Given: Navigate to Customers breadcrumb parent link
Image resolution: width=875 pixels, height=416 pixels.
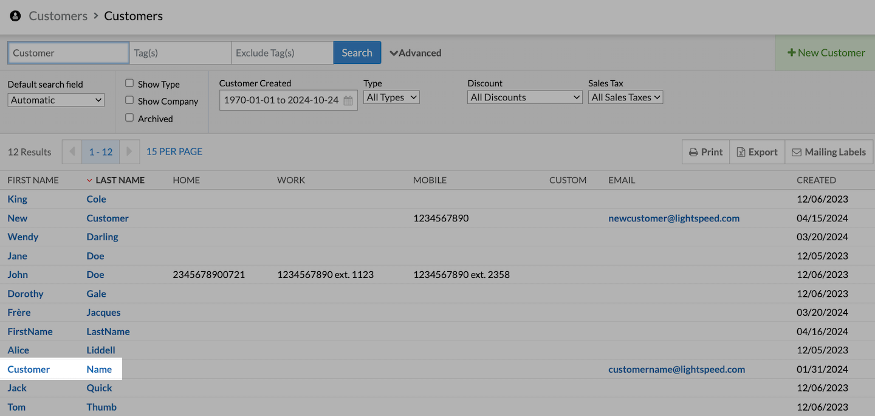Looking at the screenshot, I should pyautogui.click(x=58, y=16).
